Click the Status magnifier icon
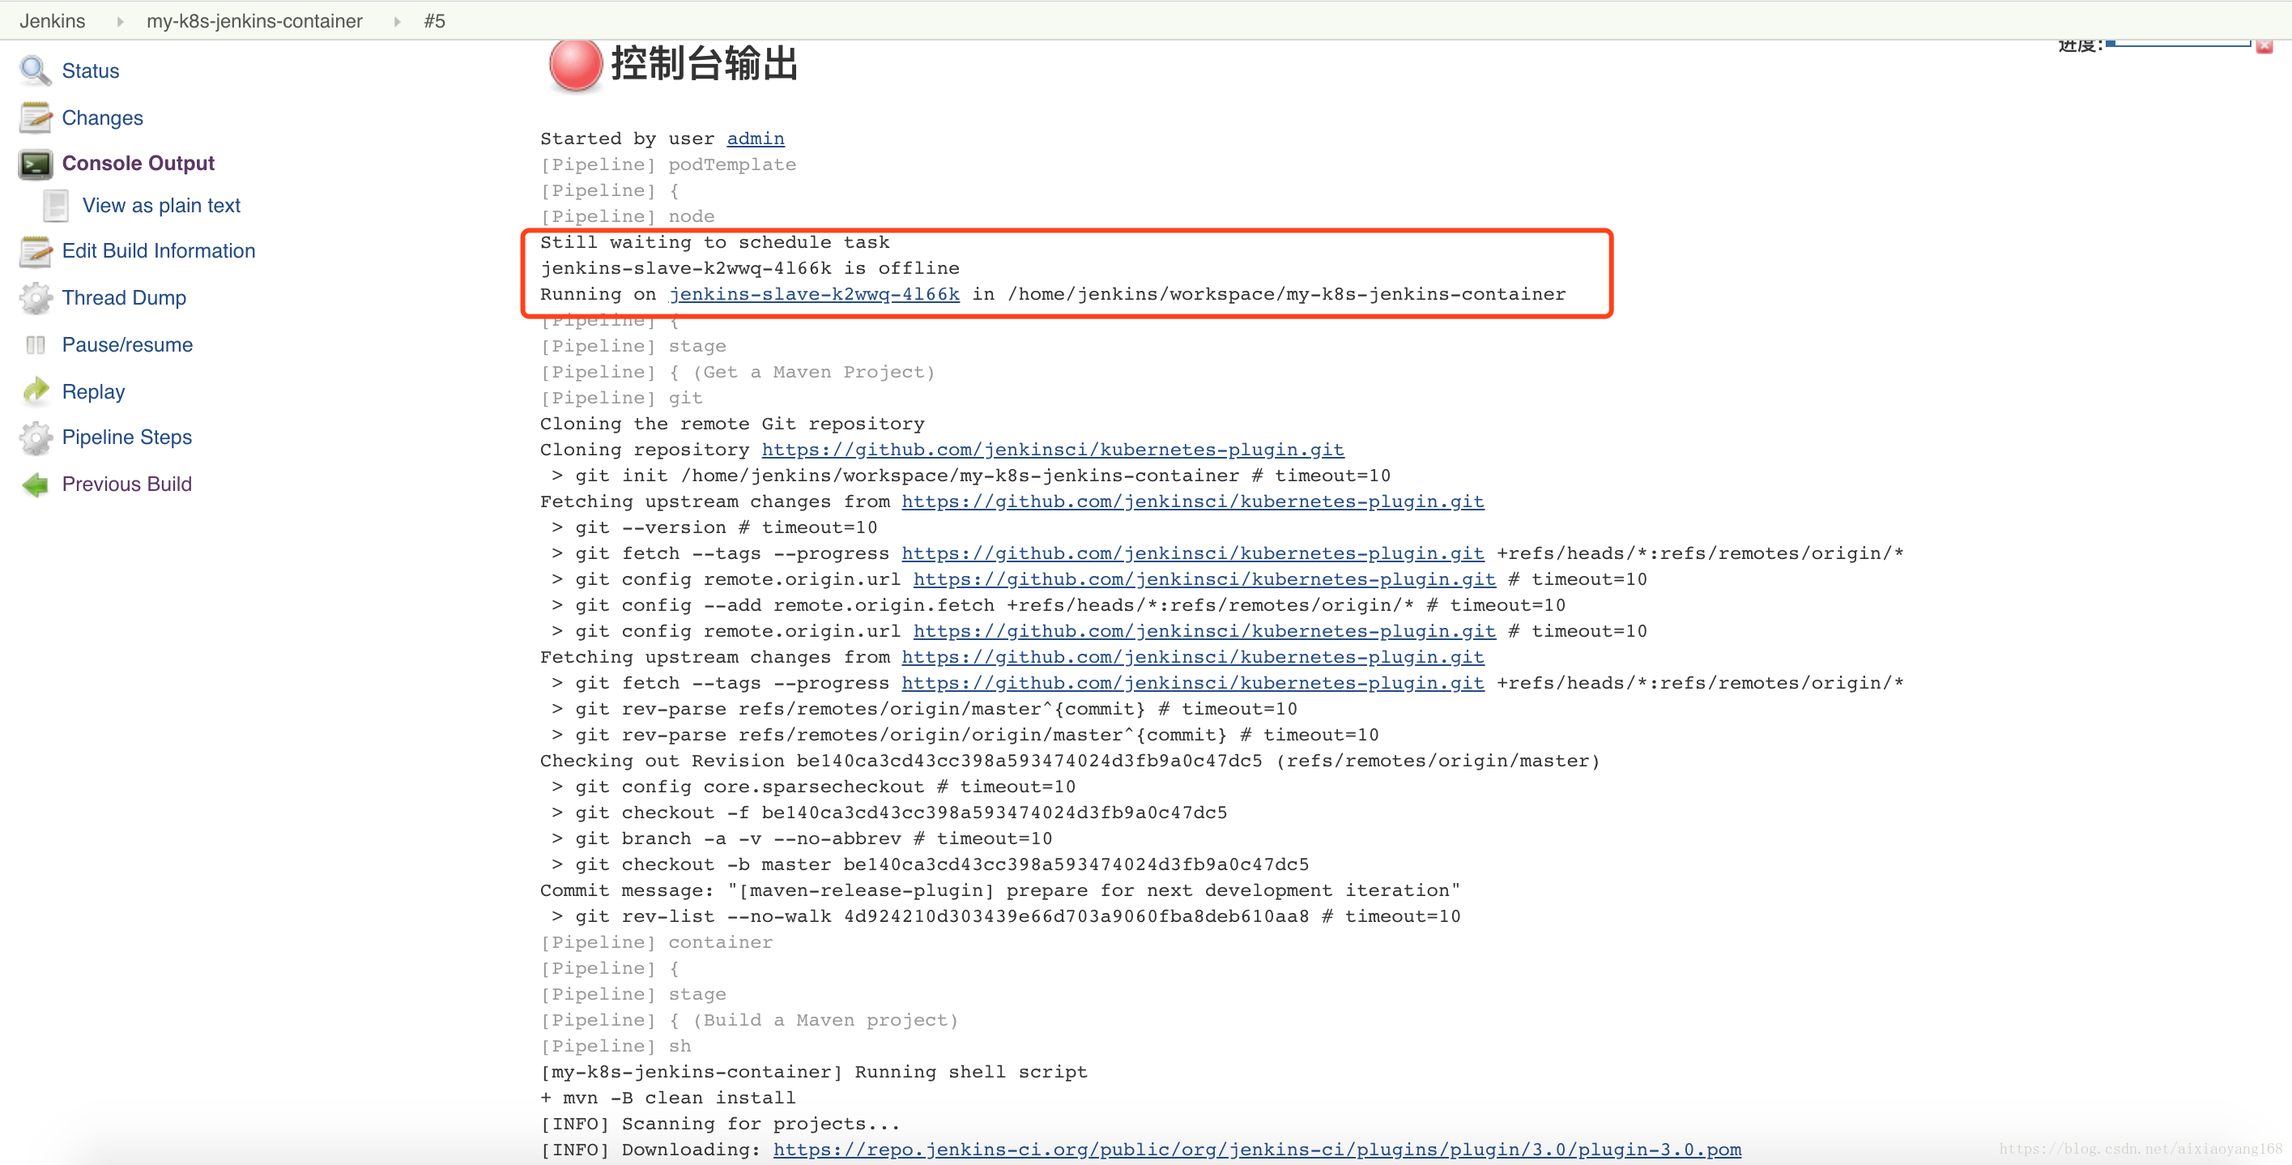2292x1165 pixels. [36, 70]
